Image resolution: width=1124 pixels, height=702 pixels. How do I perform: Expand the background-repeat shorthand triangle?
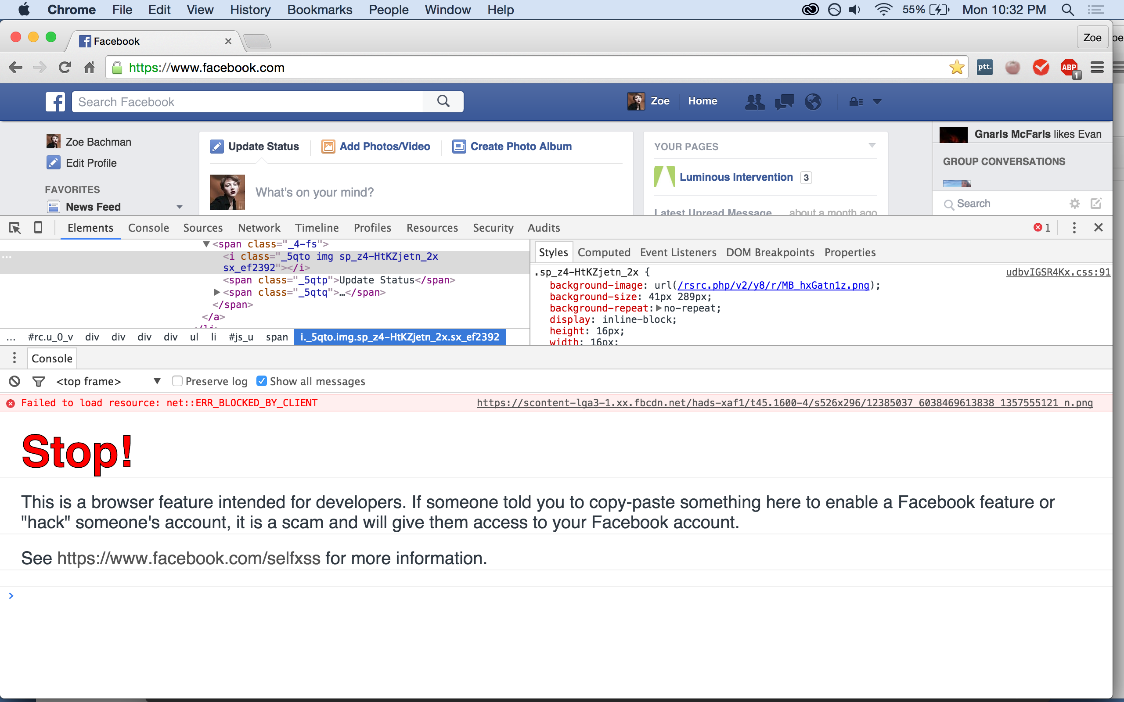point(659,308)
